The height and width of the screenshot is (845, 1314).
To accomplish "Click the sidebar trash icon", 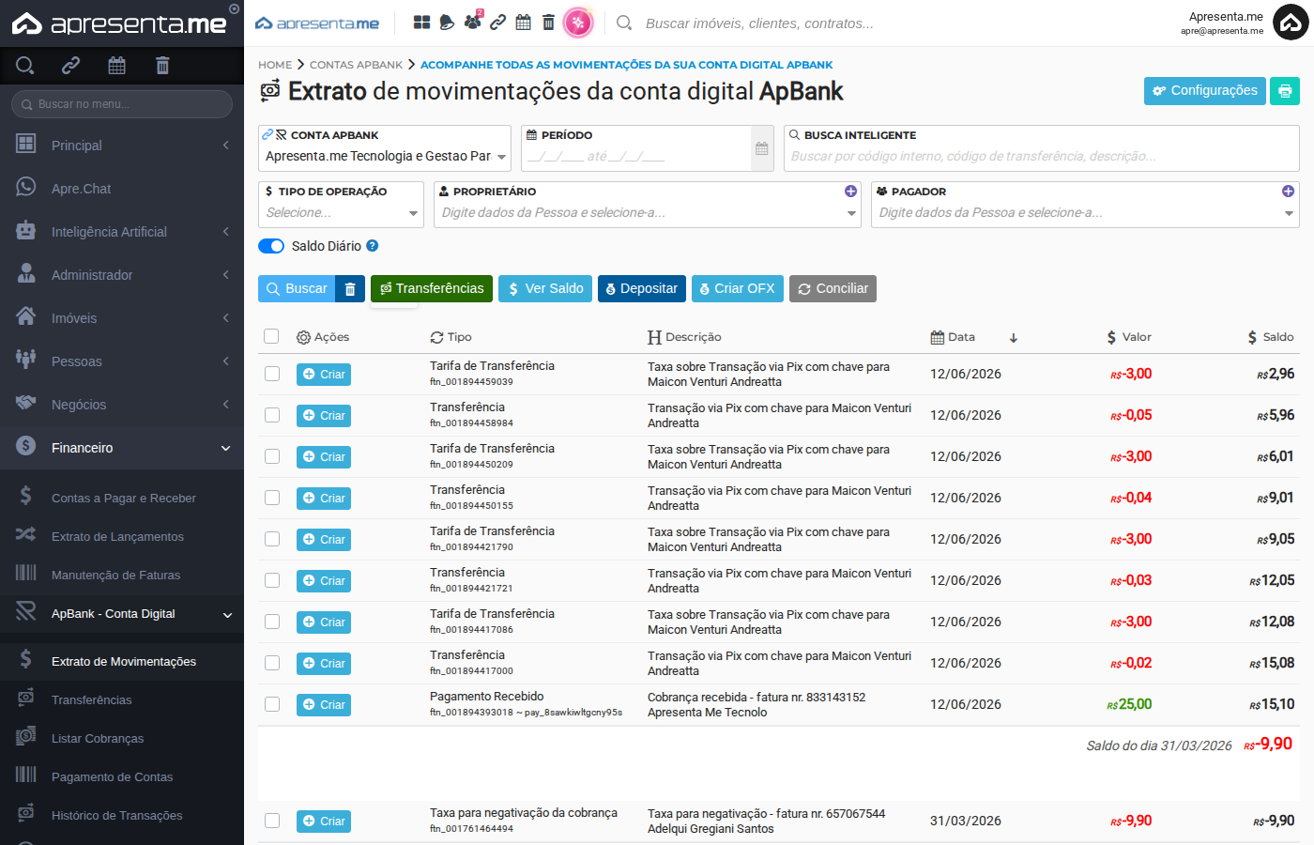I will click(162, 65).
